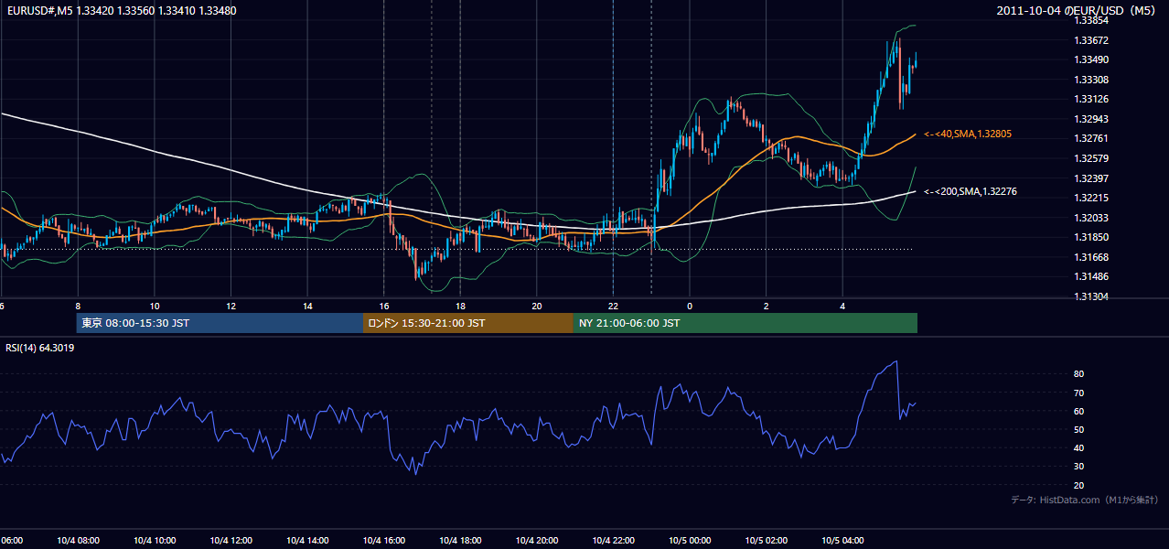The height and width of the screenshot is (549, 1169).
Task: Select the 200 SMA 1.32276 label
Action: (971, 192)
